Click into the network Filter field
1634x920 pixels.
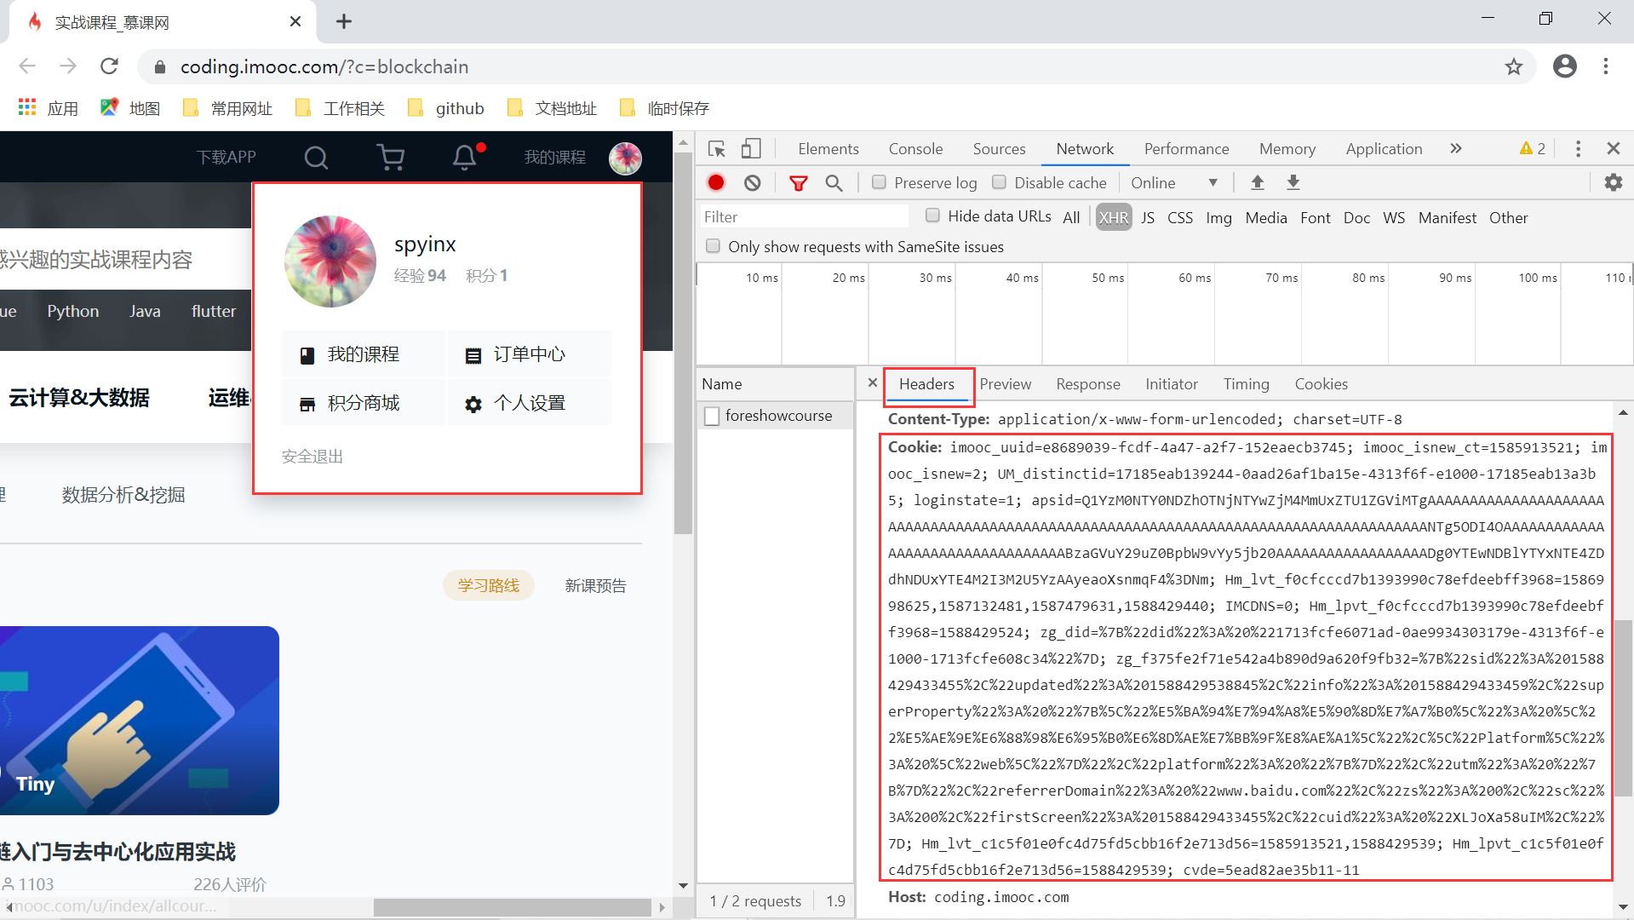pos(804,217)
